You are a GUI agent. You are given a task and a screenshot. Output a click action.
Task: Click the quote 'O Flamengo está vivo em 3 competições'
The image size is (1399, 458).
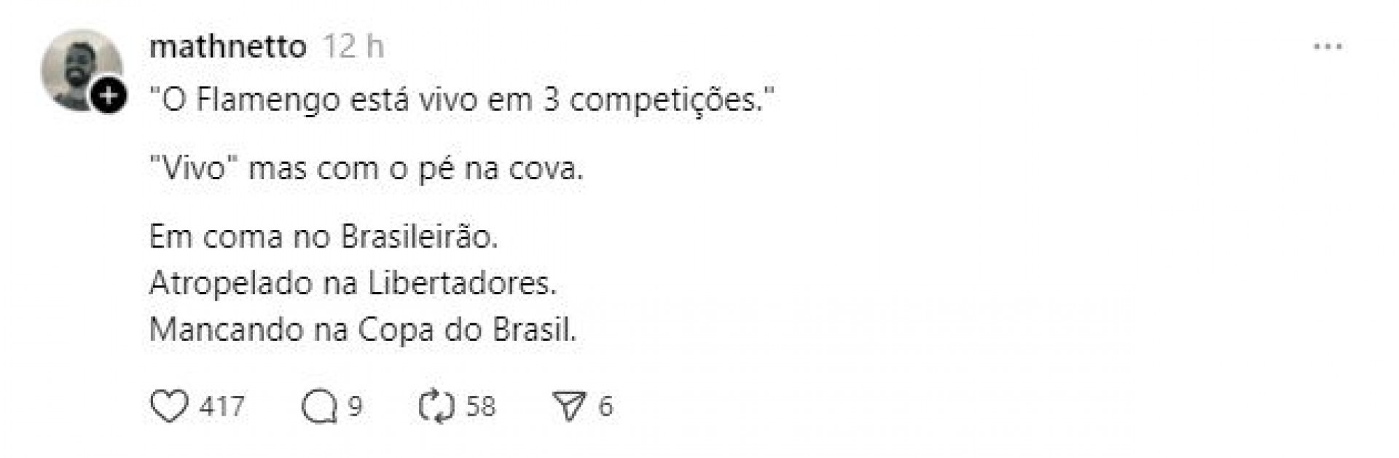click(463, 98)
